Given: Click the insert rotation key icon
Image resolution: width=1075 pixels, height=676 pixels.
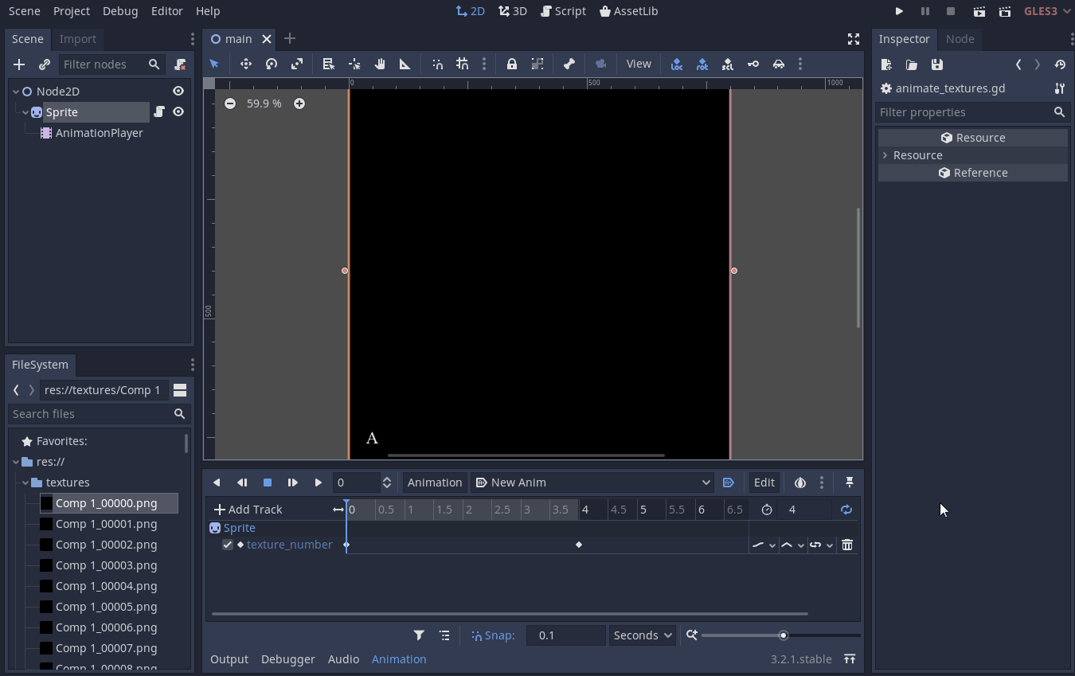Looking at the screenshot, I should [x=702, y=64].
